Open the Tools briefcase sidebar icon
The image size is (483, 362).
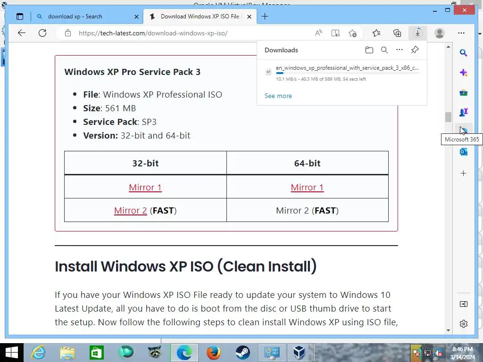pos(463,93)
